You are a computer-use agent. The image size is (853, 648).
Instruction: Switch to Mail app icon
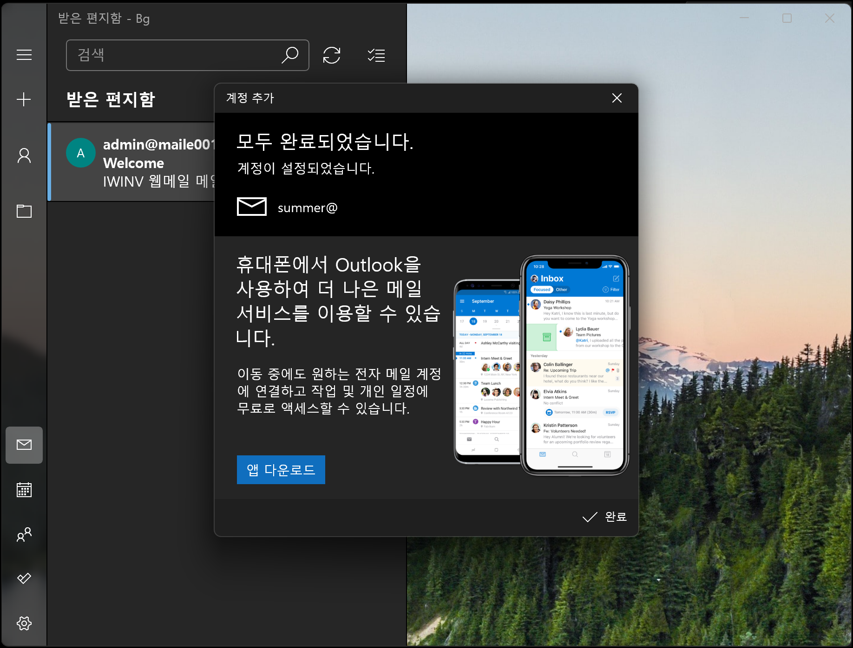pos(24,445)
